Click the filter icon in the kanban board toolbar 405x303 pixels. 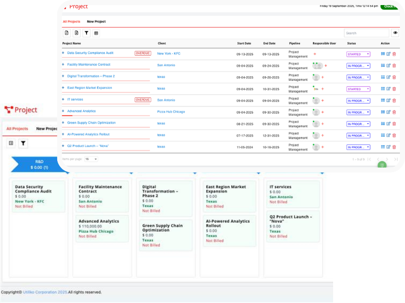click(x=23, y=143)
